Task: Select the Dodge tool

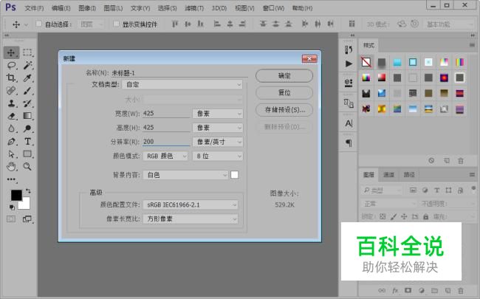Action: [x=27, y=128]
